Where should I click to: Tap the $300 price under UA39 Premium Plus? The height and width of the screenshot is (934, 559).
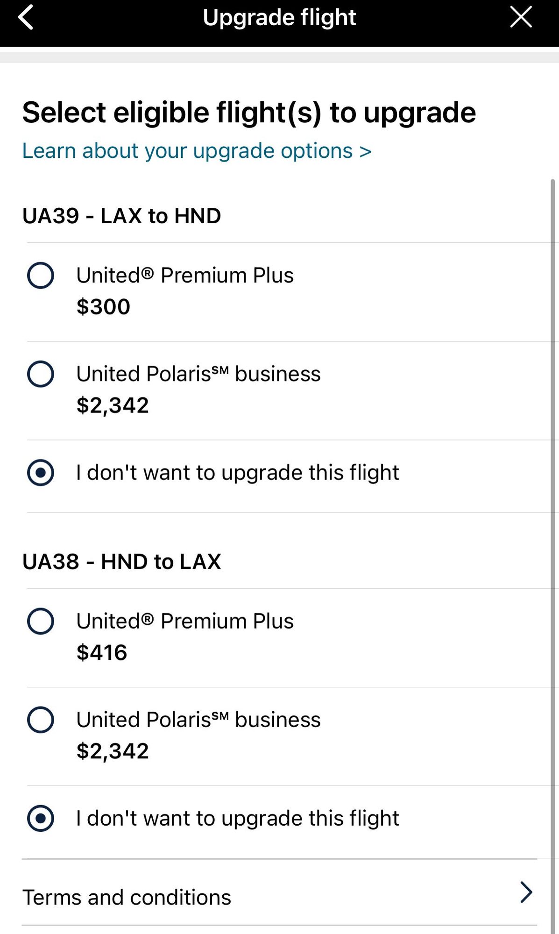click(x=103, y=307)
